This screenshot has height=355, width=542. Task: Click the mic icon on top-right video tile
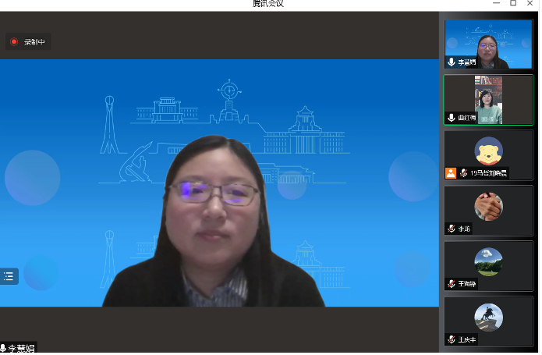pos(452,62)
